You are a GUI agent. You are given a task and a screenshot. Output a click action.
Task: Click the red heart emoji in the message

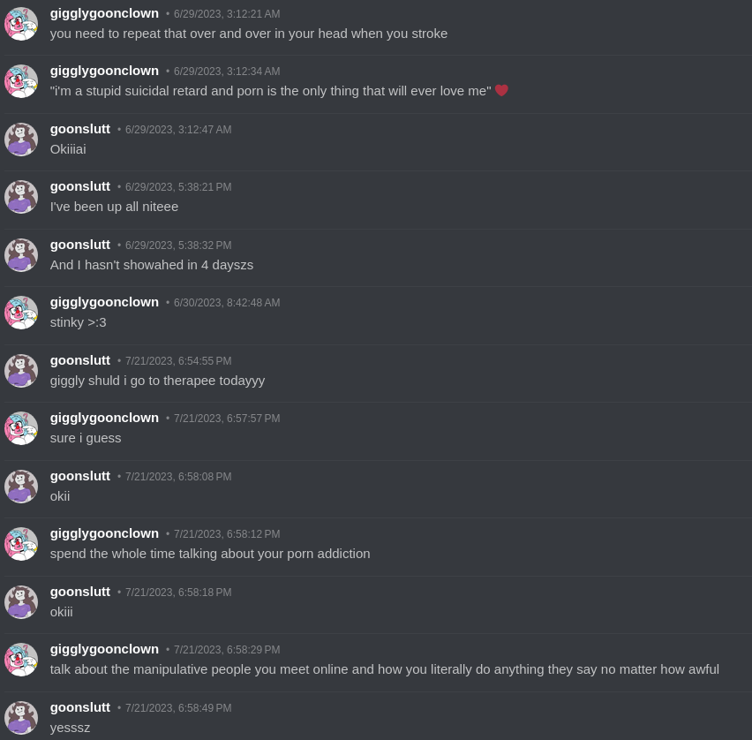tap(501, 90)
